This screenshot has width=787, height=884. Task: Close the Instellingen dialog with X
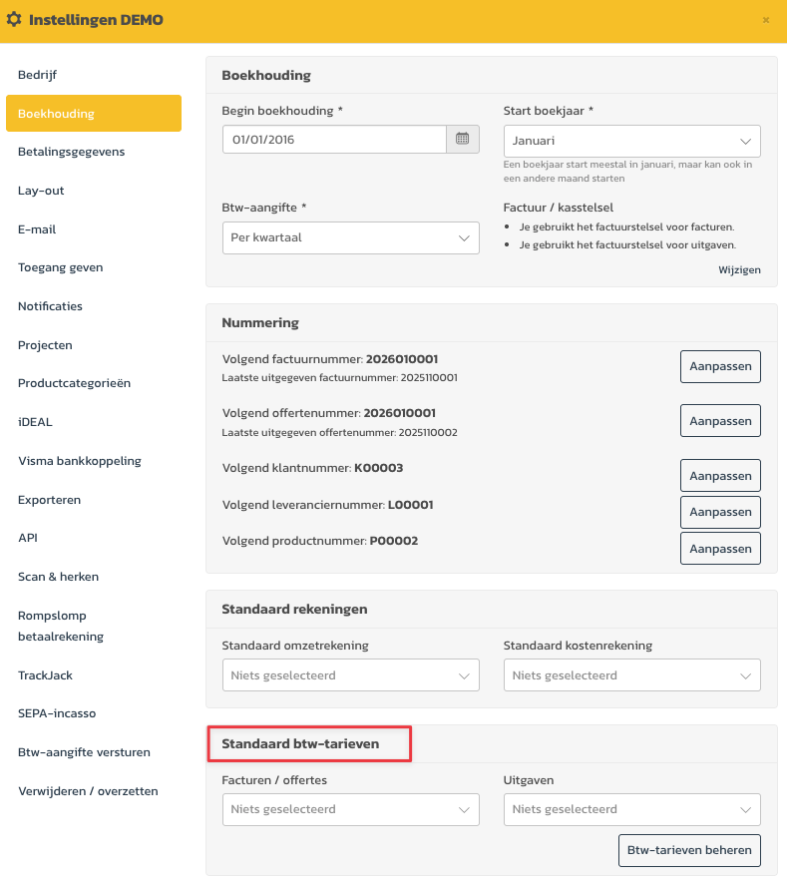click(x=766, y=20)
